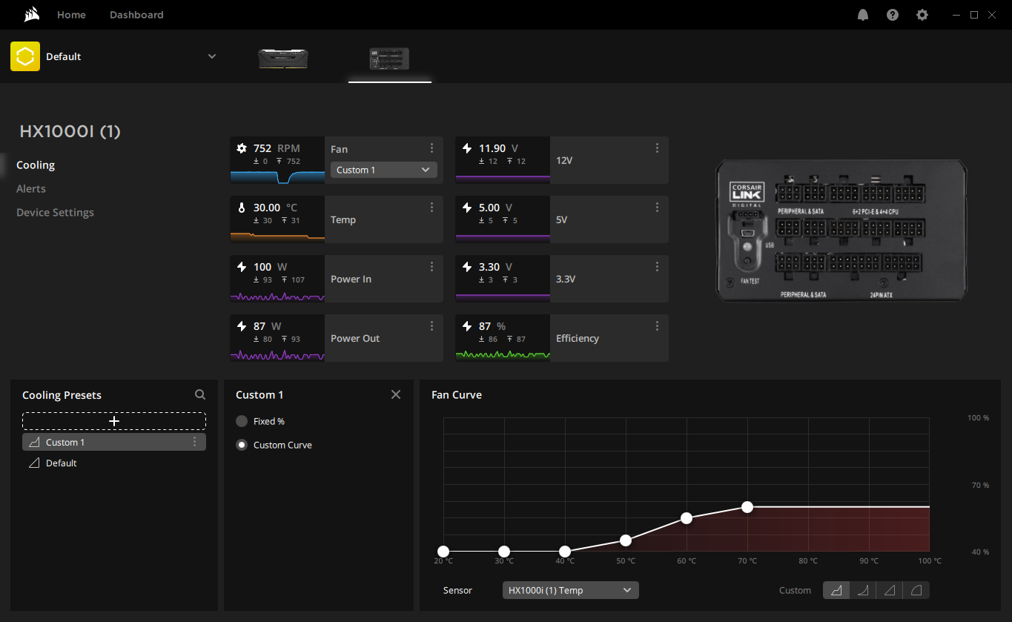Click the 752 RPM fan speed graph
The height and width of the screenshot is (622, 1012).
point(277,176)
